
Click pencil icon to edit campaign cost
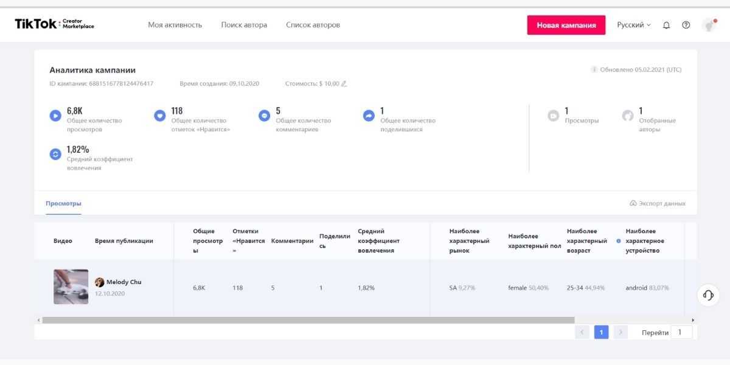click(x=344, y=84)
